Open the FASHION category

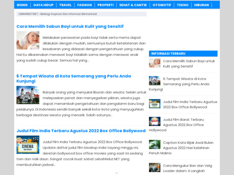tap(84, 5)
